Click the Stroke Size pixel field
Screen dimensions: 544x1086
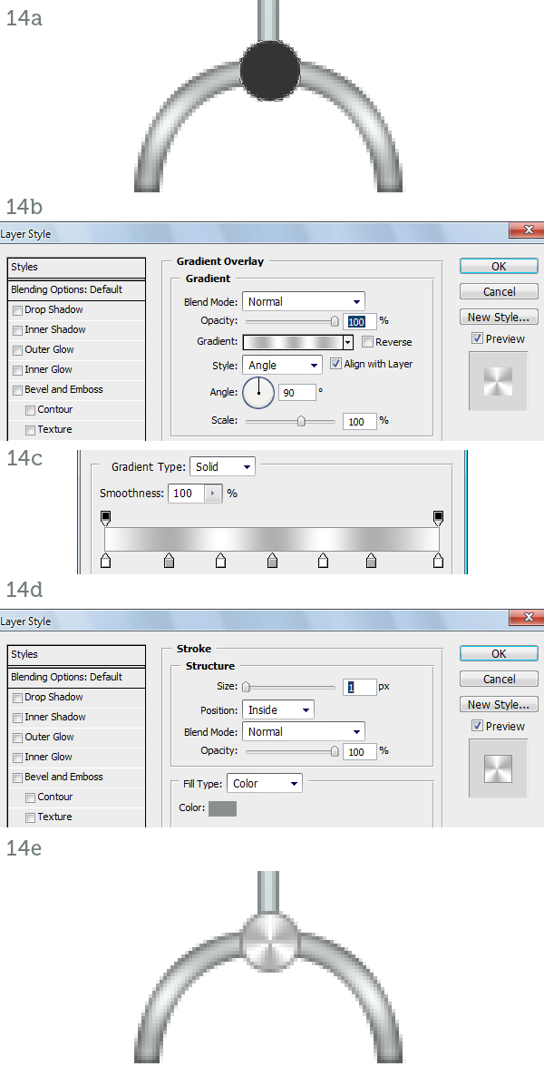pyautogui.click(x=359, y=687)
